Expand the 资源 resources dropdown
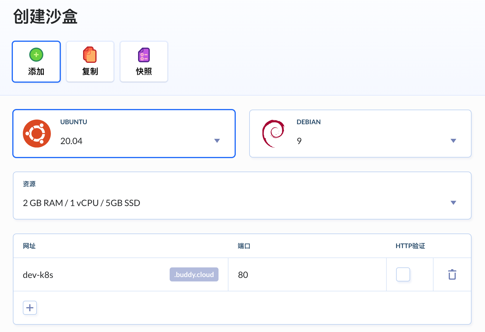485x332 pixels. tap(453, 203)
